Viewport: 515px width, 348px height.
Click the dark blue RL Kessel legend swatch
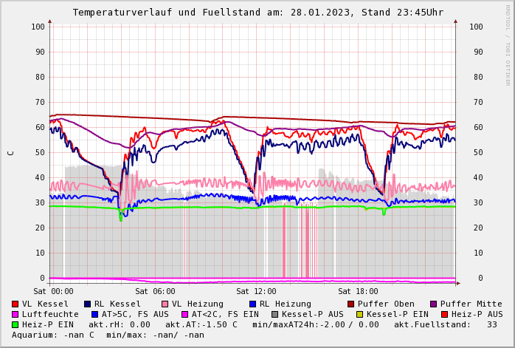(x=87, y=304)
